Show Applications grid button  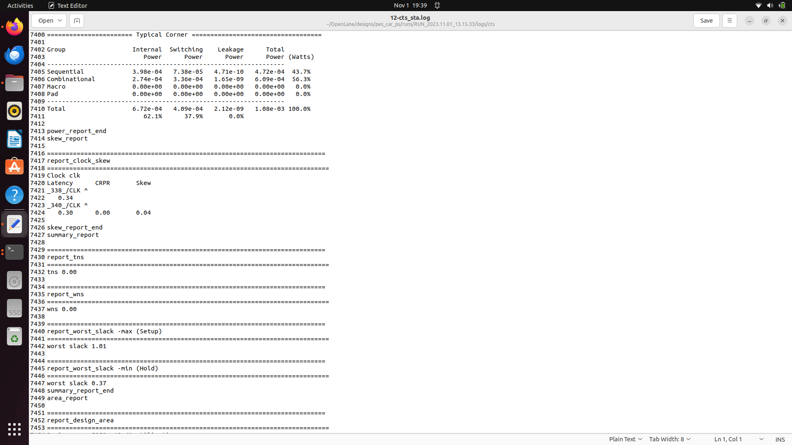14,429
